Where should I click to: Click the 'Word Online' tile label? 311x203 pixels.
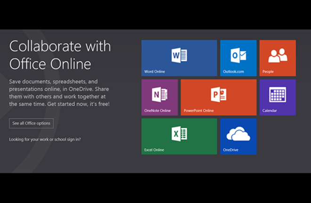155,72
